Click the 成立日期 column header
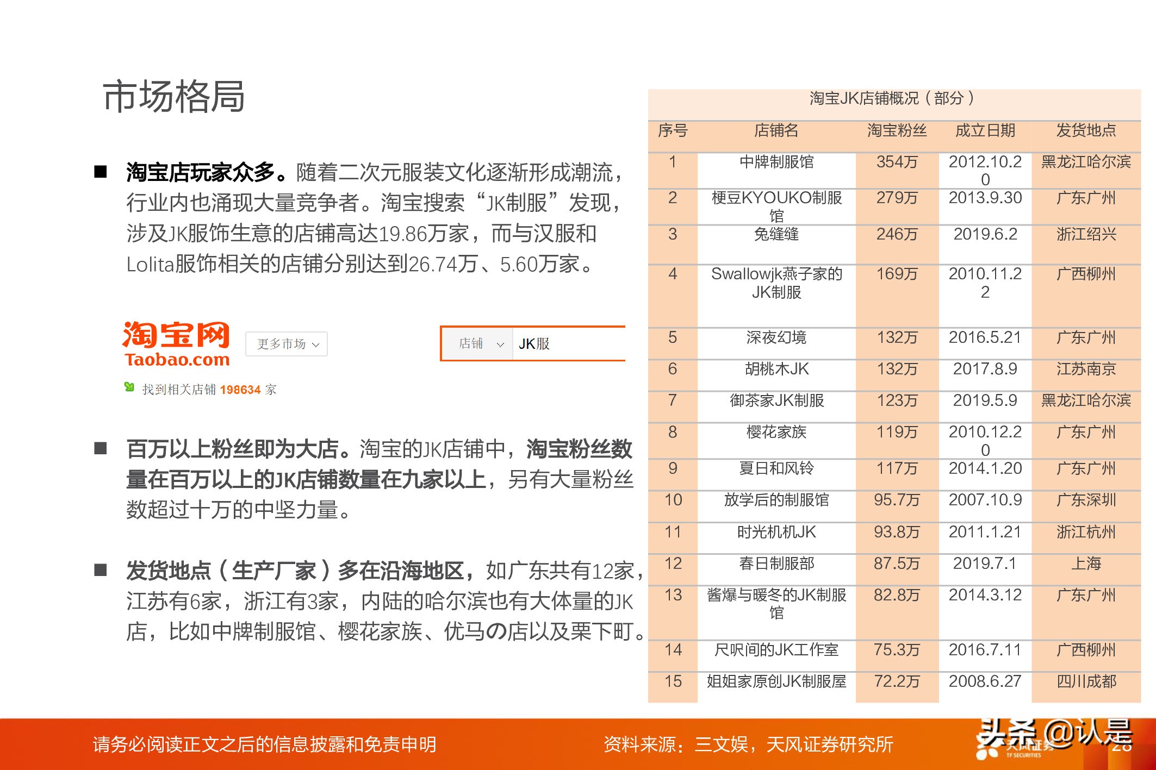The image size is (1156, 770). pos(985,130)
